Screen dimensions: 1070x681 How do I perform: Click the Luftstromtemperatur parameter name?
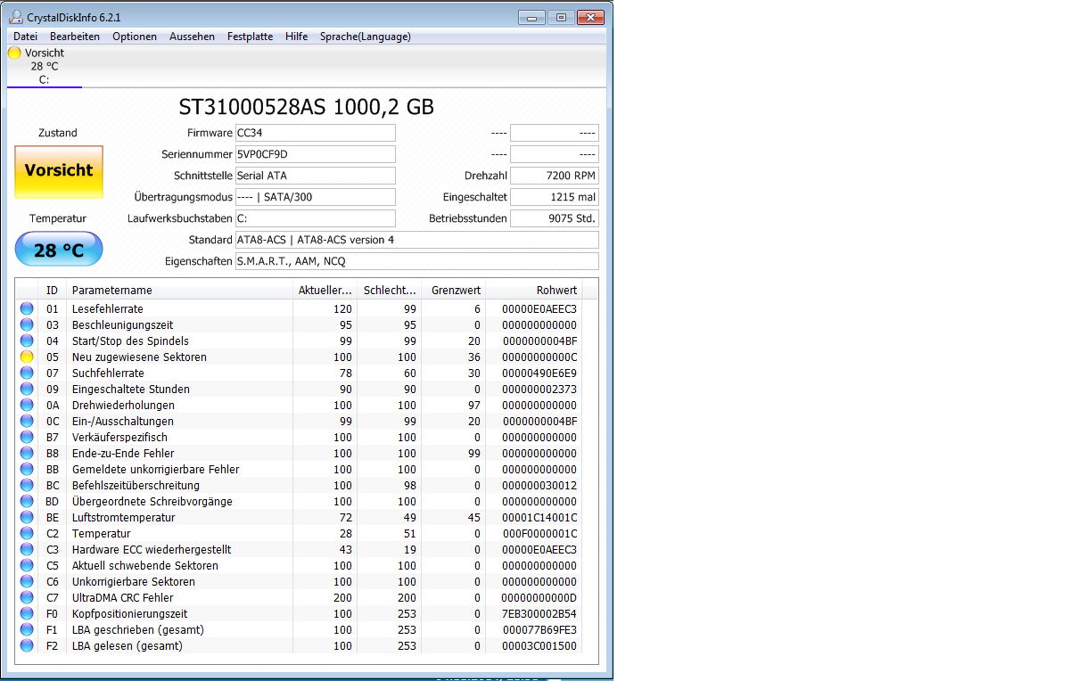point(124,517)
